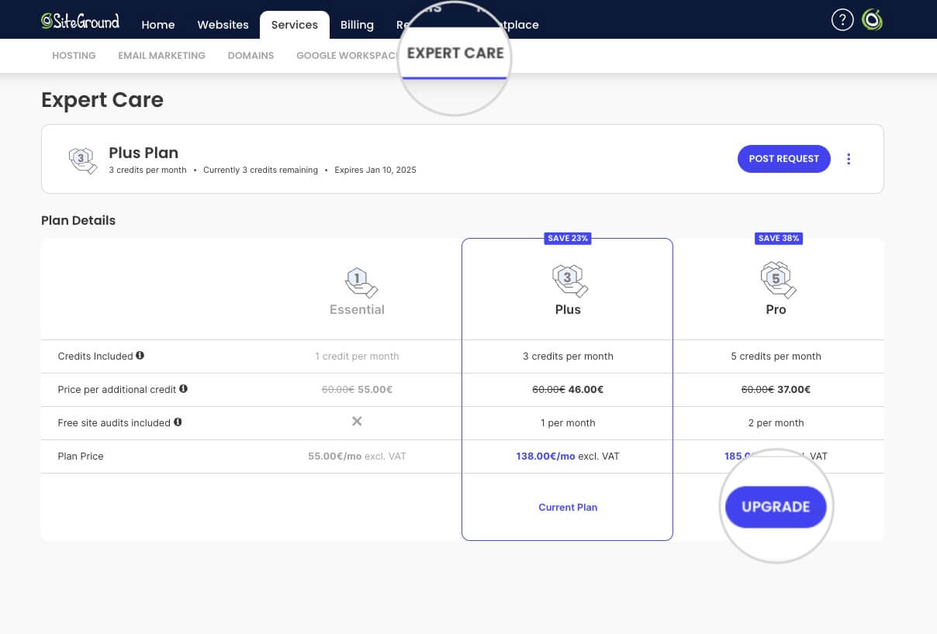Click the 46.00€ additional credit price
The height and width of the screenshot is (634, 937).
[586, 390]
